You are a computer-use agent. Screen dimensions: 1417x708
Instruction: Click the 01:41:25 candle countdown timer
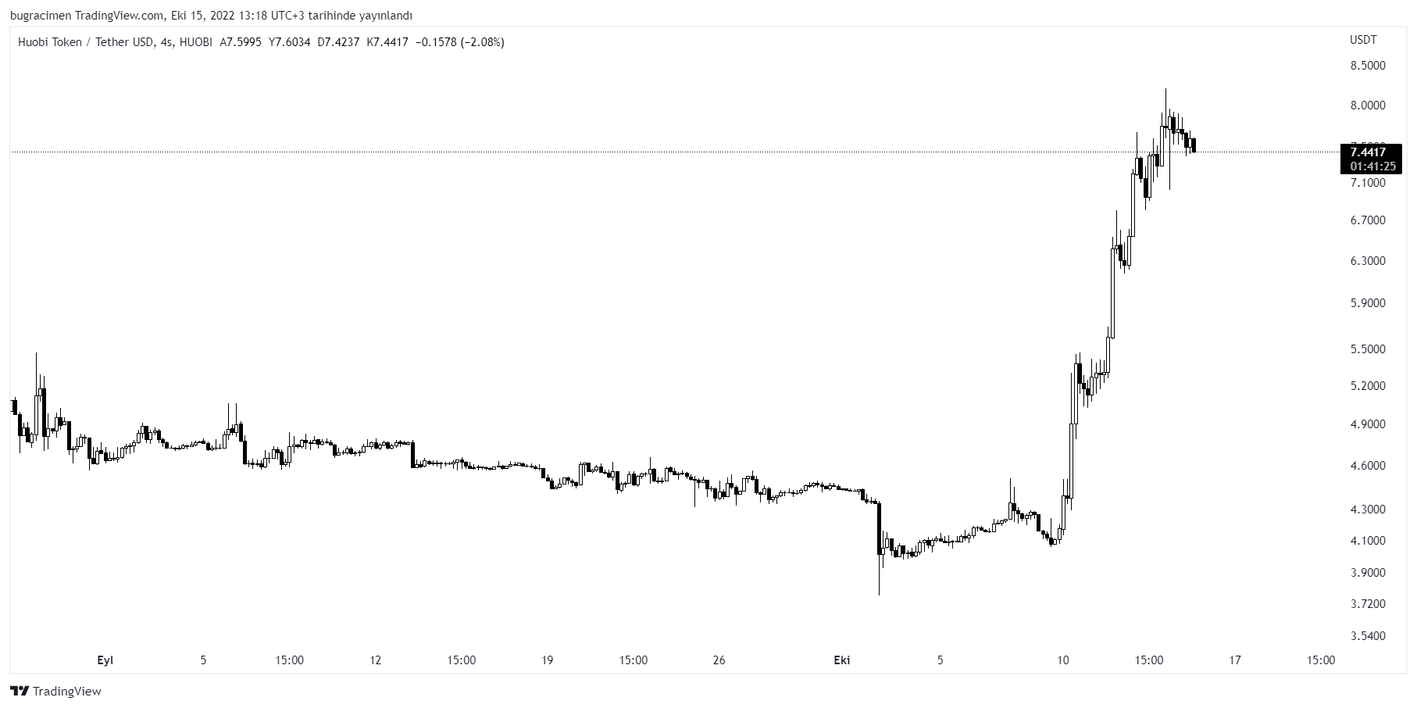click(1372, 166)
